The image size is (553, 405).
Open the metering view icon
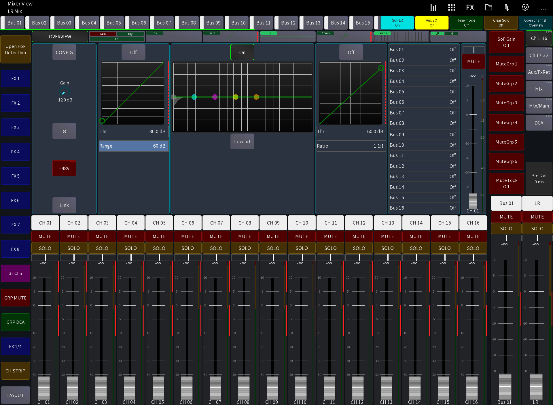pyautogui.click(x=433, y=7)
